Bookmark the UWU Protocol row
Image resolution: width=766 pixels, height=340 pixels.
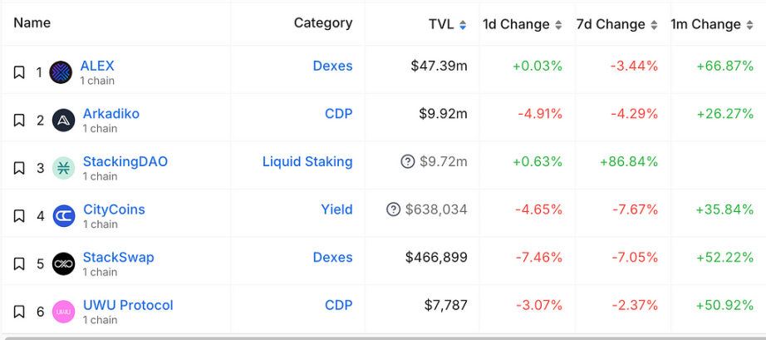coord(19,312)
